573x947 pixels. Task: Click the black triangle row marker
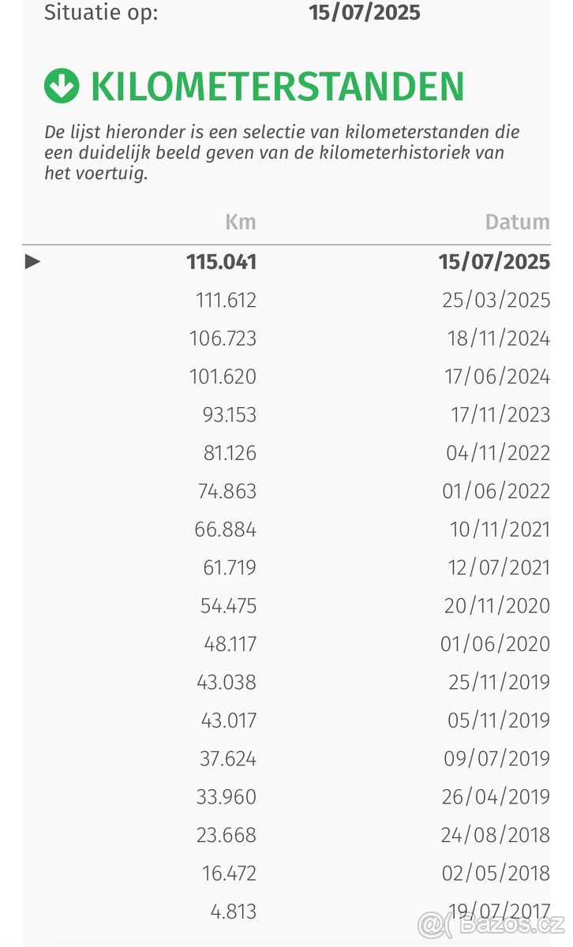click(x=32, y=261)
